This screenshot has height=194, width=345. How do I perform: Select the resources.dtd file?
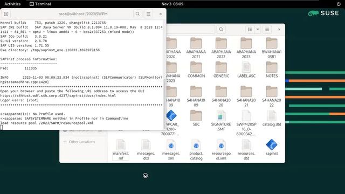pyautogui.click(x=246, y=150)
